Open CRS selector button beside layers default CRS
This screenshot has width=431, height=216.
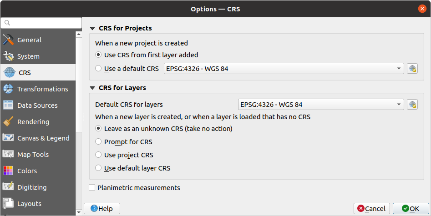tap(412, 105)
